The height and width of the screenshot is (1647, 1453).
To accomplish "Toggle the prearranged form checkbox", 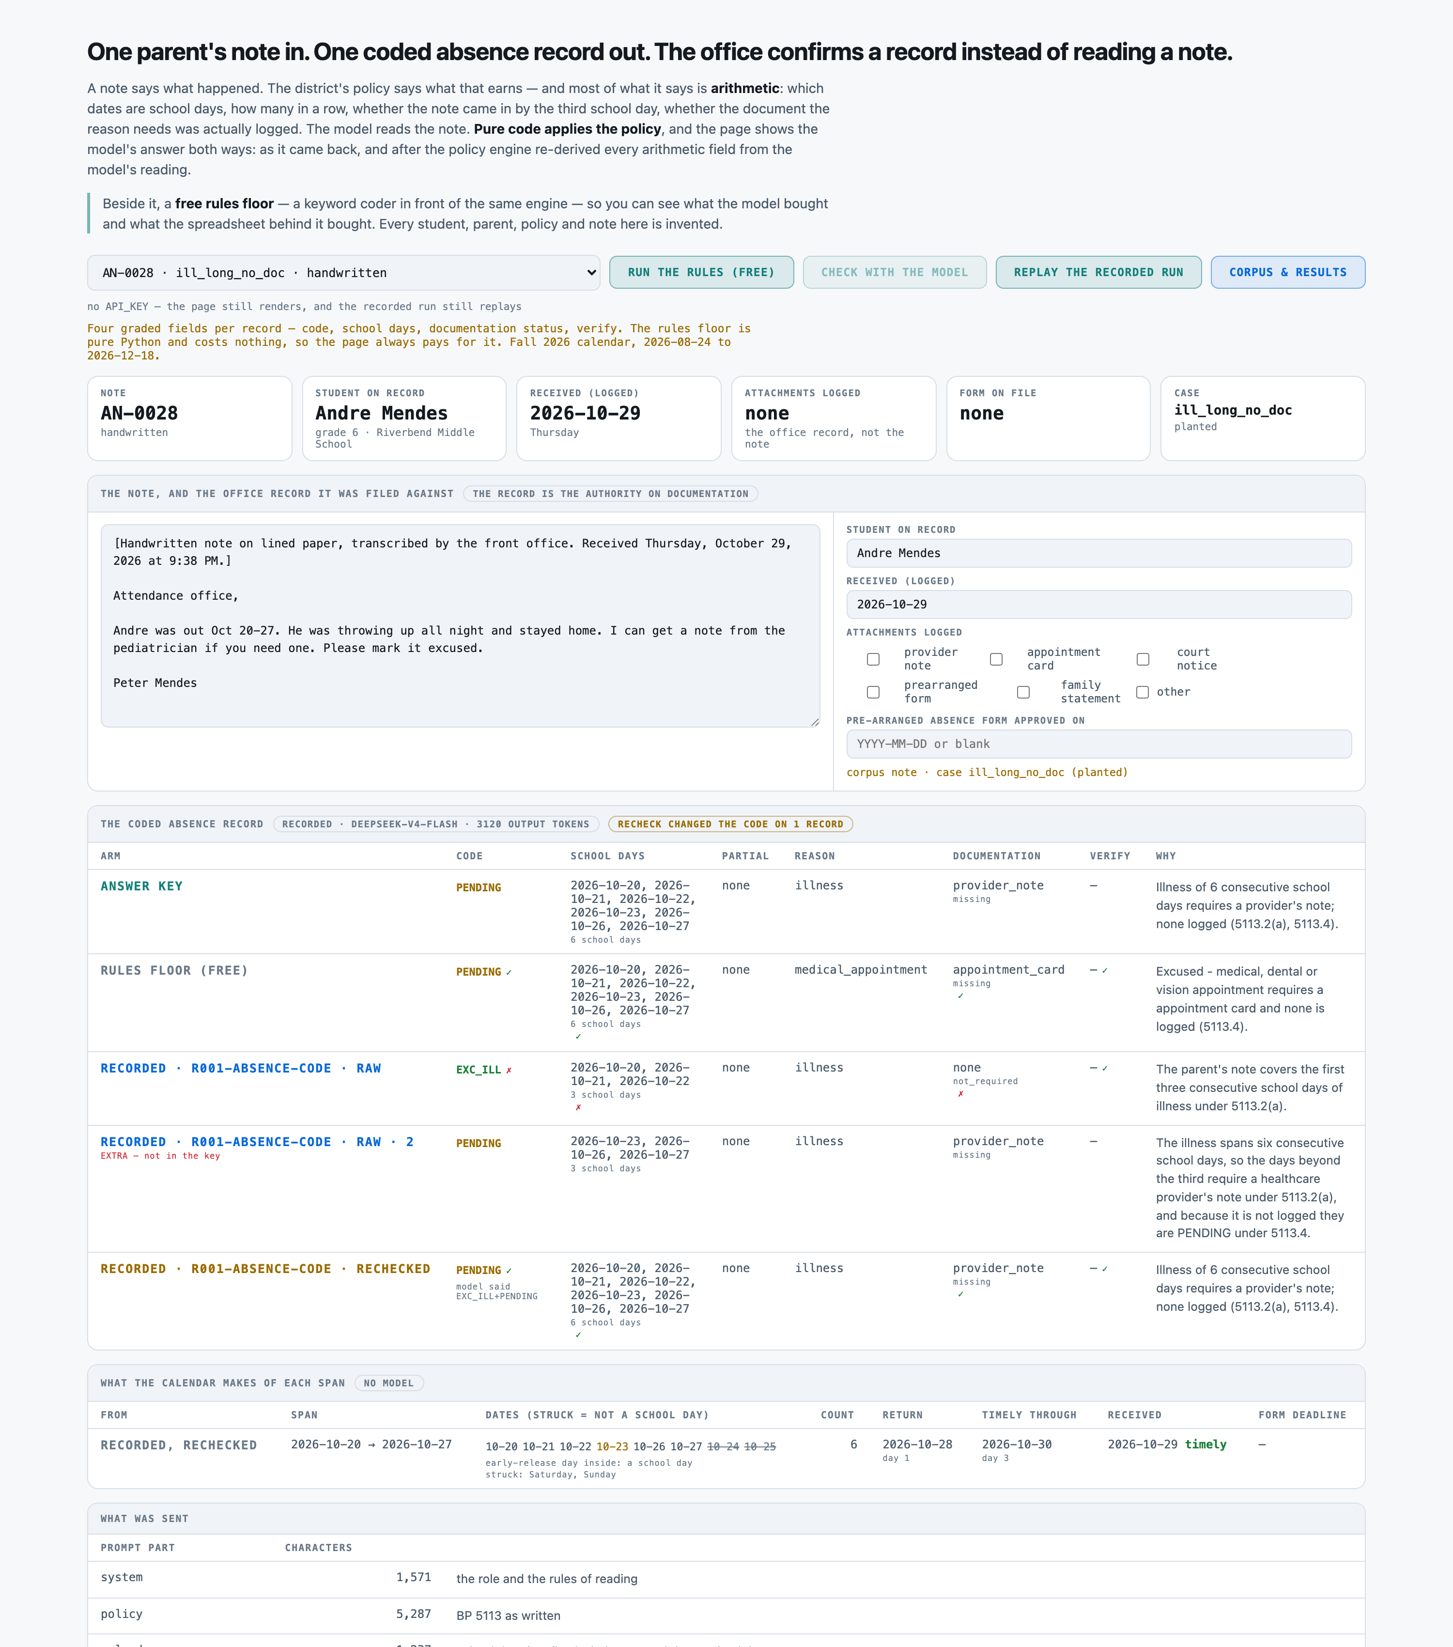I will click(873, 692).
